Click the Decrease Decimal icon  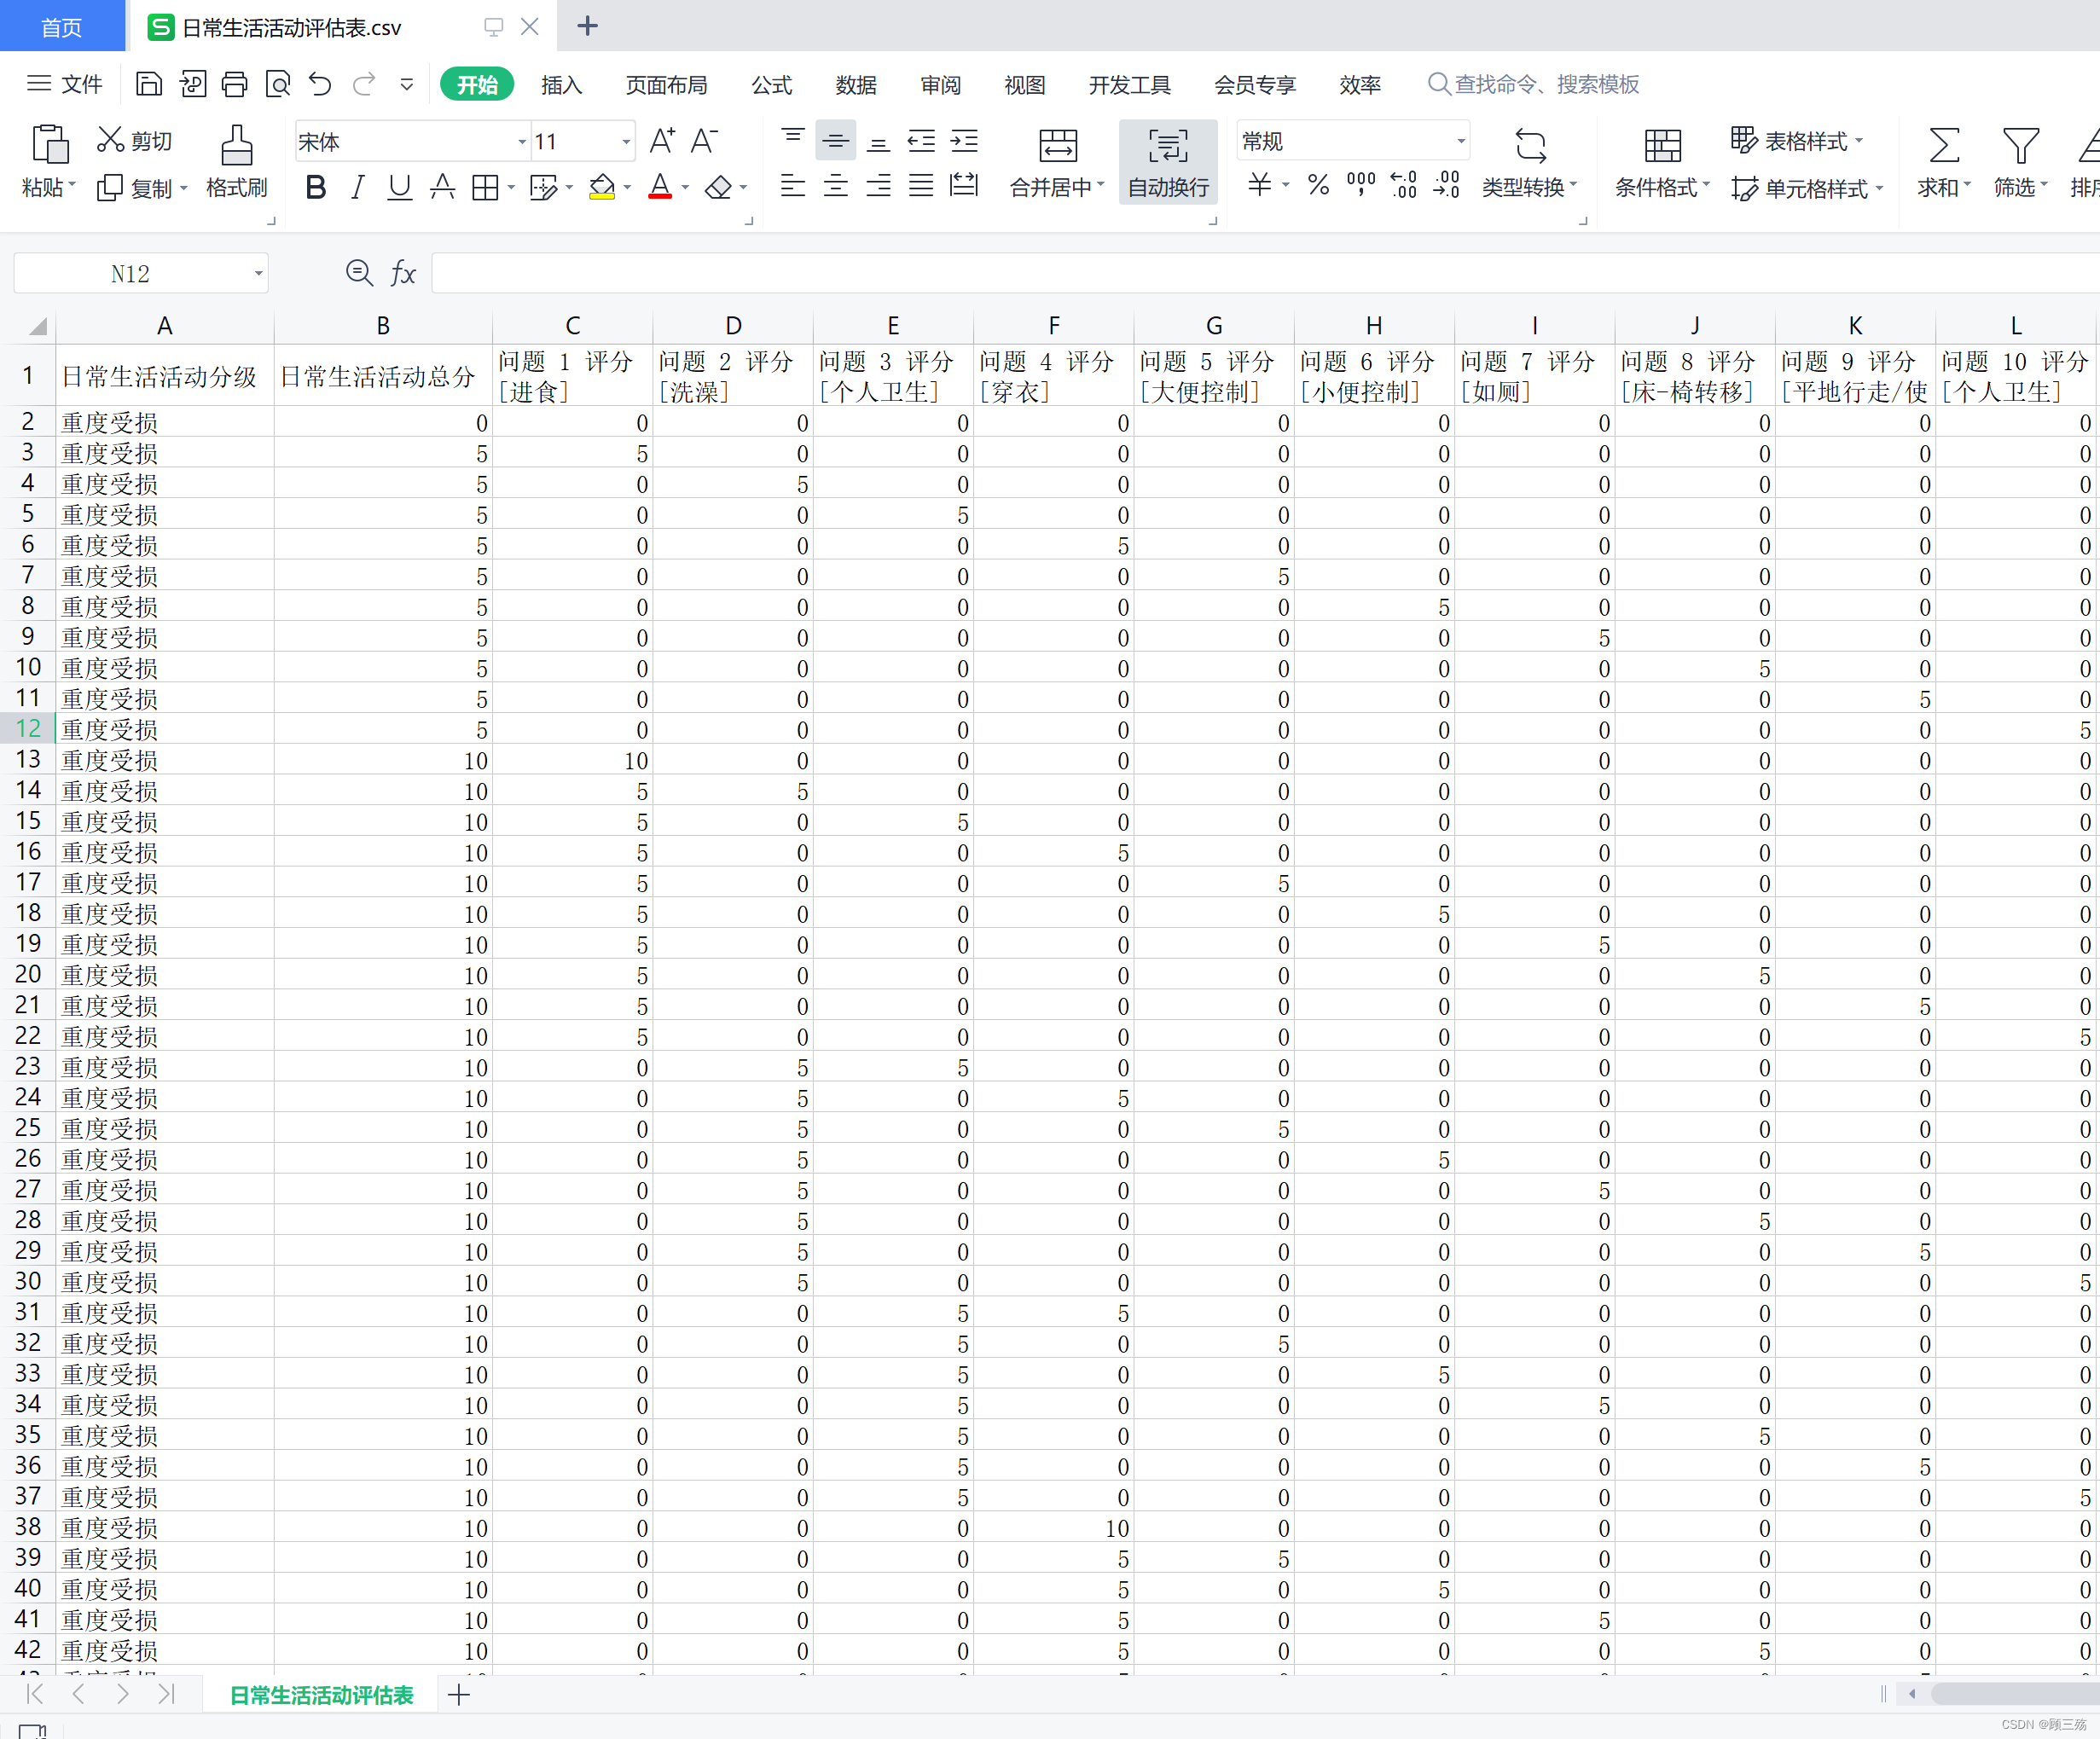pyautogui.click(x=1447, y=185)
